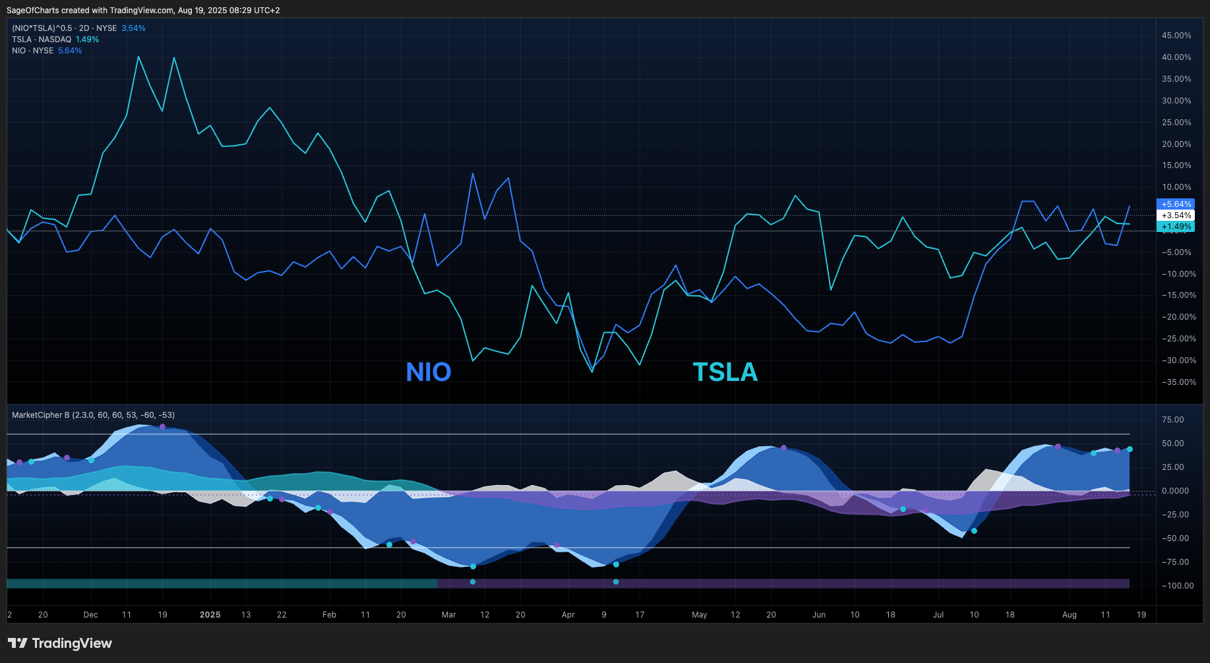Click the 35.00% price scale label
The image size is (1210, 663).
pyautogui.click(x=1176, y=79)
